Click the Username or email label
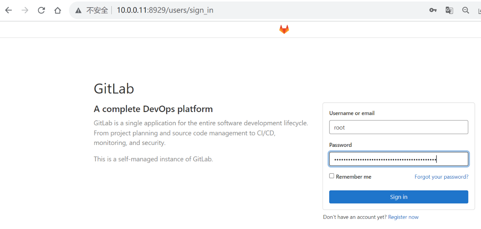Viewport: 481px width, 229px height. 352,113
